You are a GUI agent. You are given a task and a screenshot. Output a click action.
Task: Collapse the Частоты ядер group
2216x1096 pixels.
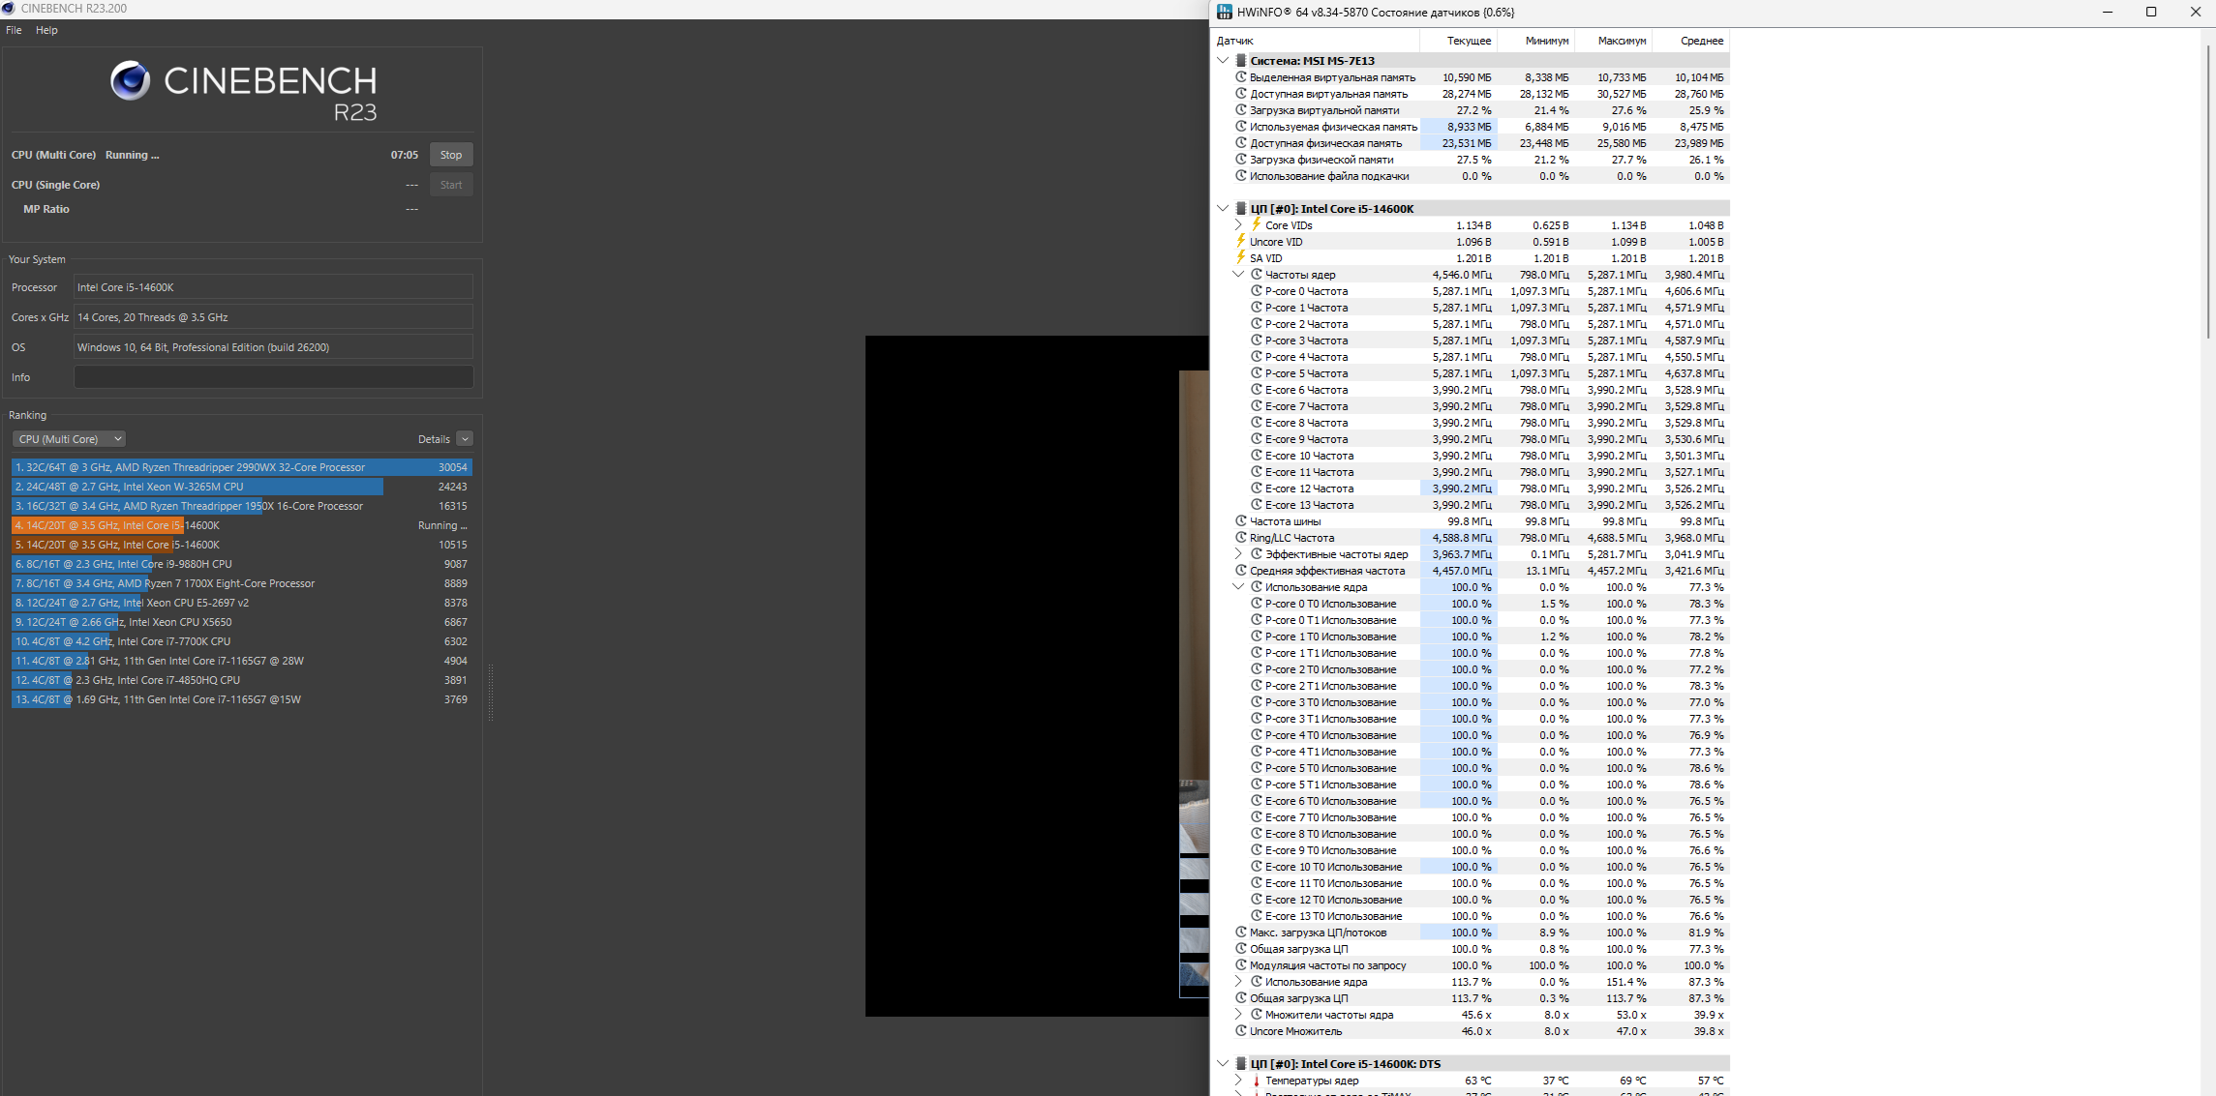point(1238,274)
